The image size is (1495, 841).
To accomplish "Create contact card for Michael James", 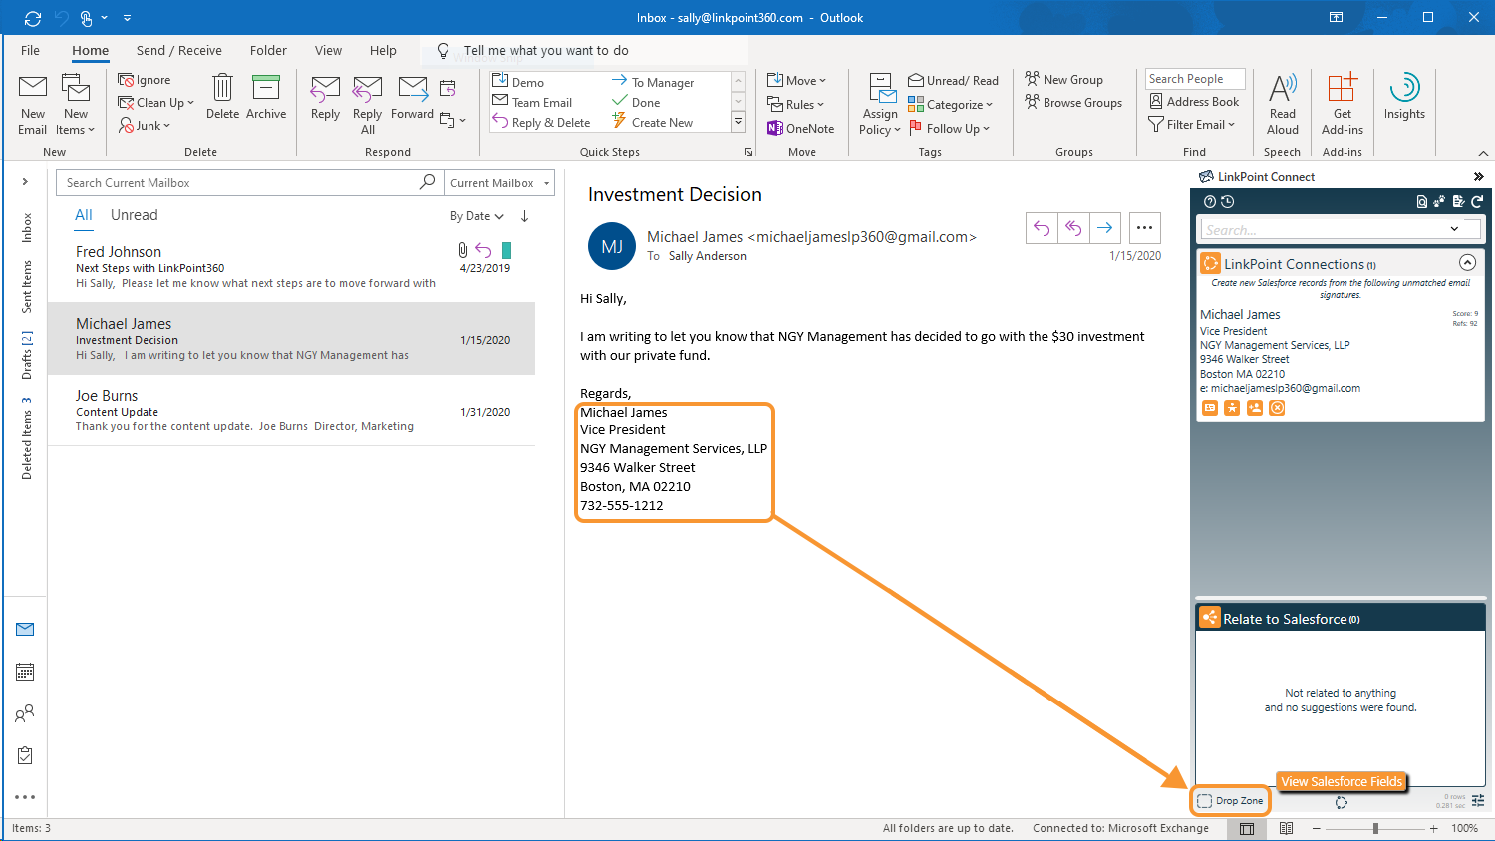I will click(x=1209, y=407).
